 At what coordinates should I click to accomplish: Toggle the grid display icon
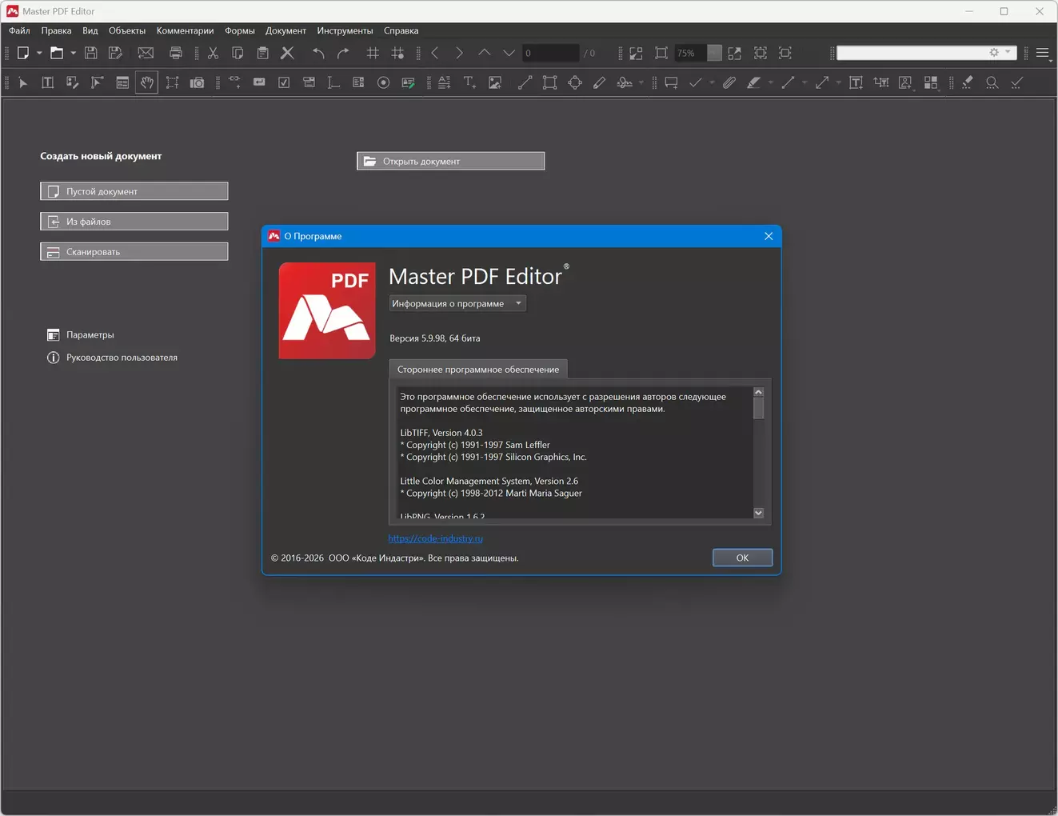click(373, 53)
